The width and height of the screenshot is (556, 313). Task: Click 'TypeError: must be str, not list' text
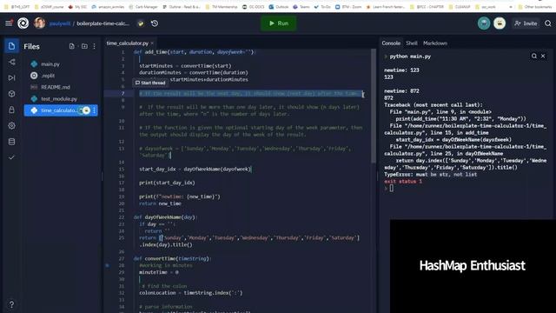coord(431,174)
